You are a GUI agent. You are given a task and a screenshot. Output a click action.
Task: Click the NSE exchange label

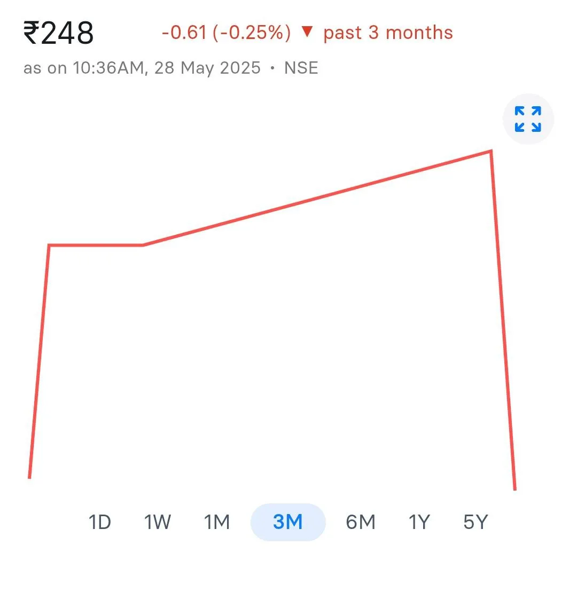[x=301, y=68]
